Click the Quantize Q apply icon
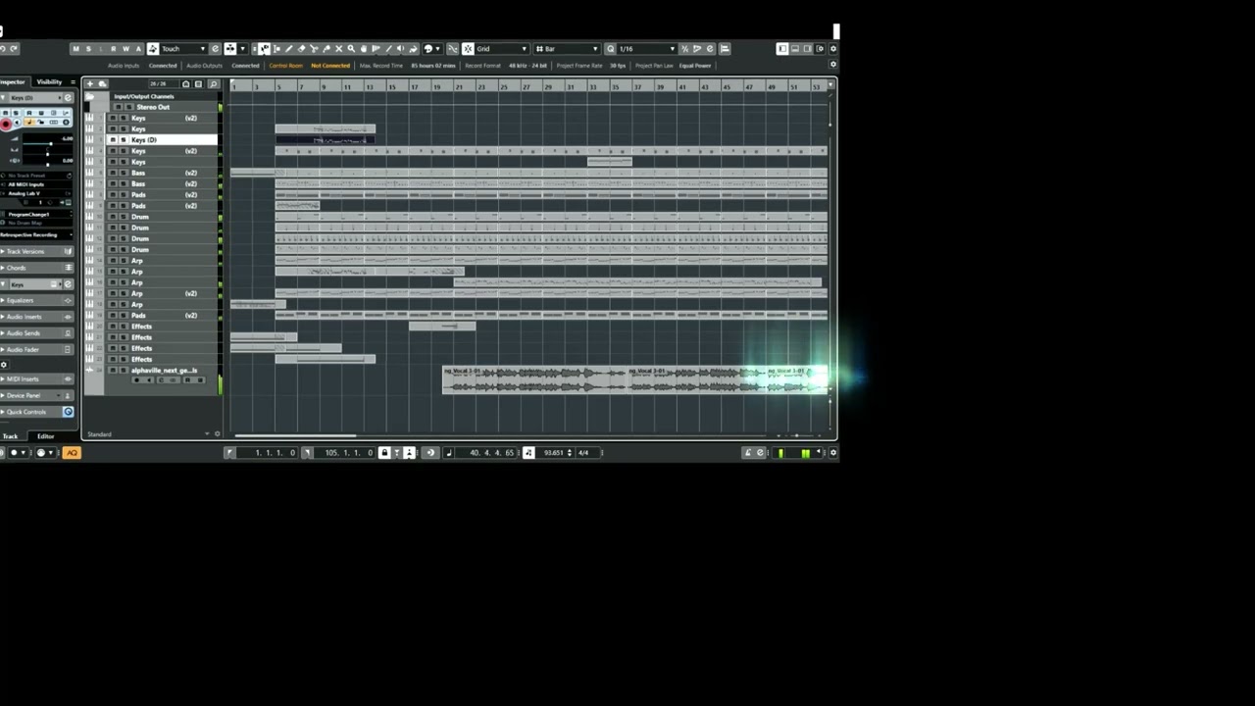This screenshot has width=1255, height=706. tap(610, 48)
